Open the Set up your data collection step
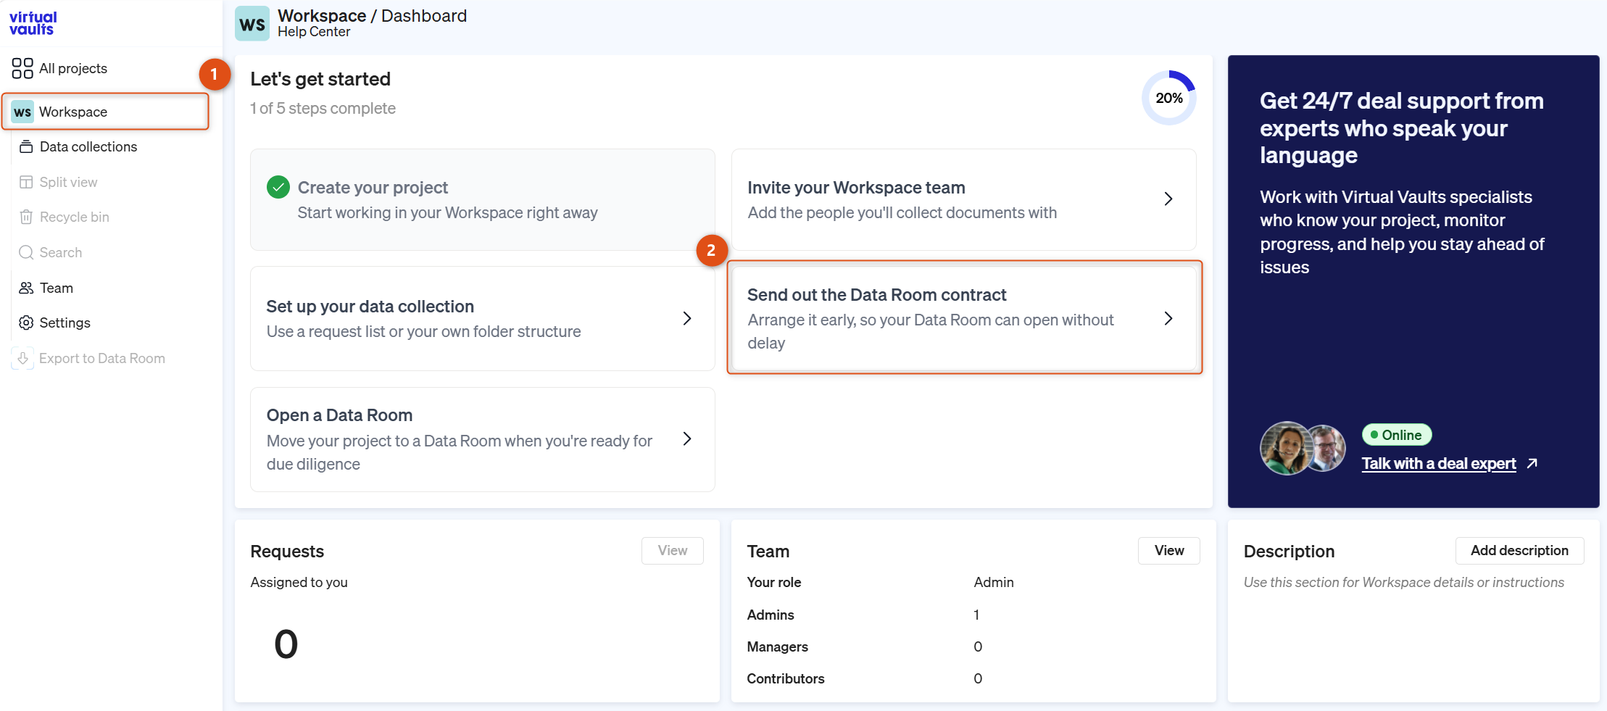1607x711 pixels. coord(483,318)
